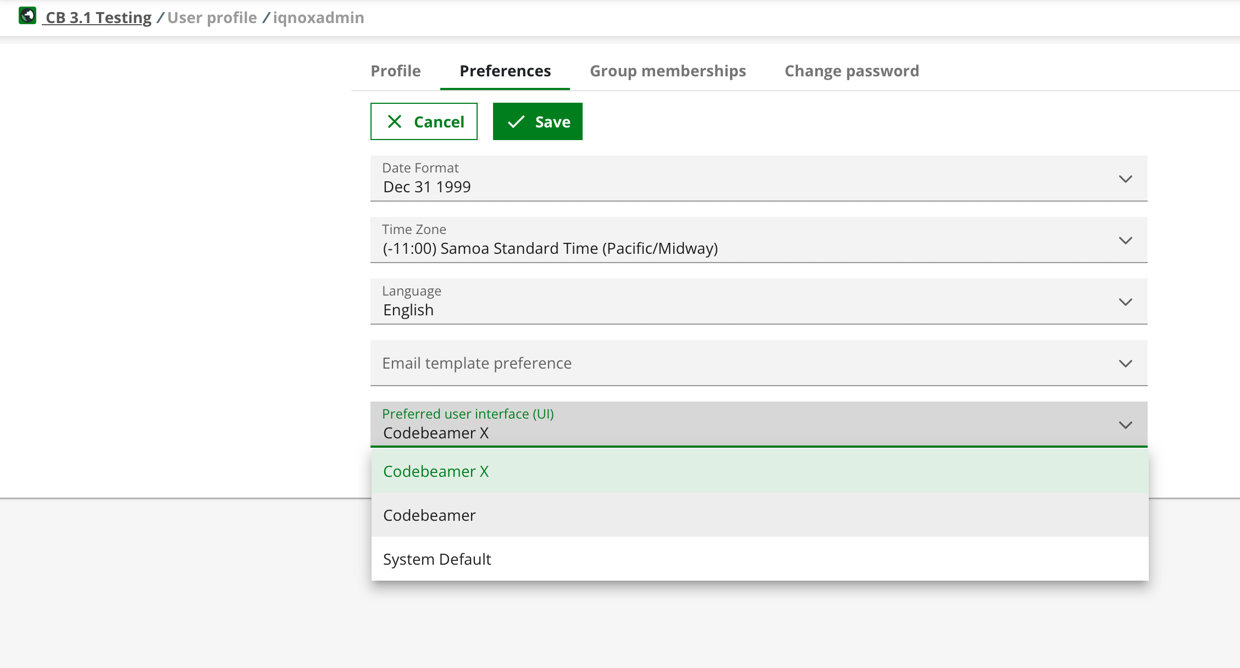Open Group memberships tab
1240x668 pixels.
point(667,71)
